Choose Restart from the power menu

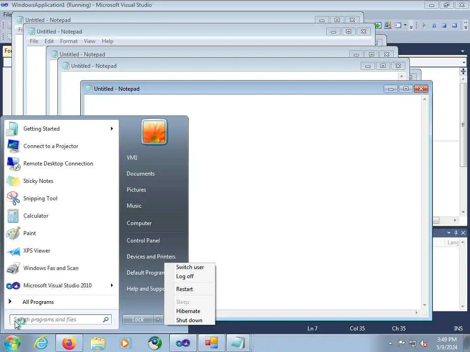[190, 289]
